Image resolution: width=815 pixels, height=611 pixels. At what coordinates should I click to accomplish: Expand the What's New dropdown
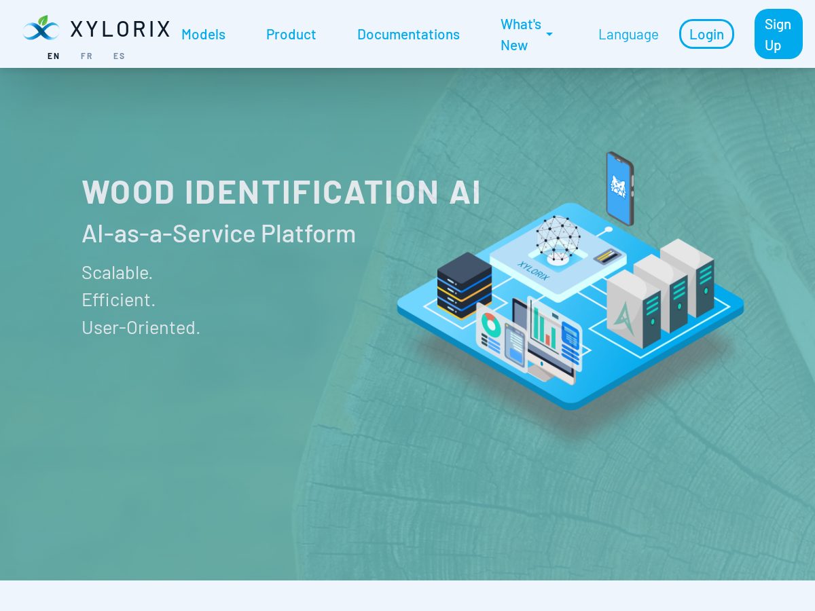tap(526, 35)
